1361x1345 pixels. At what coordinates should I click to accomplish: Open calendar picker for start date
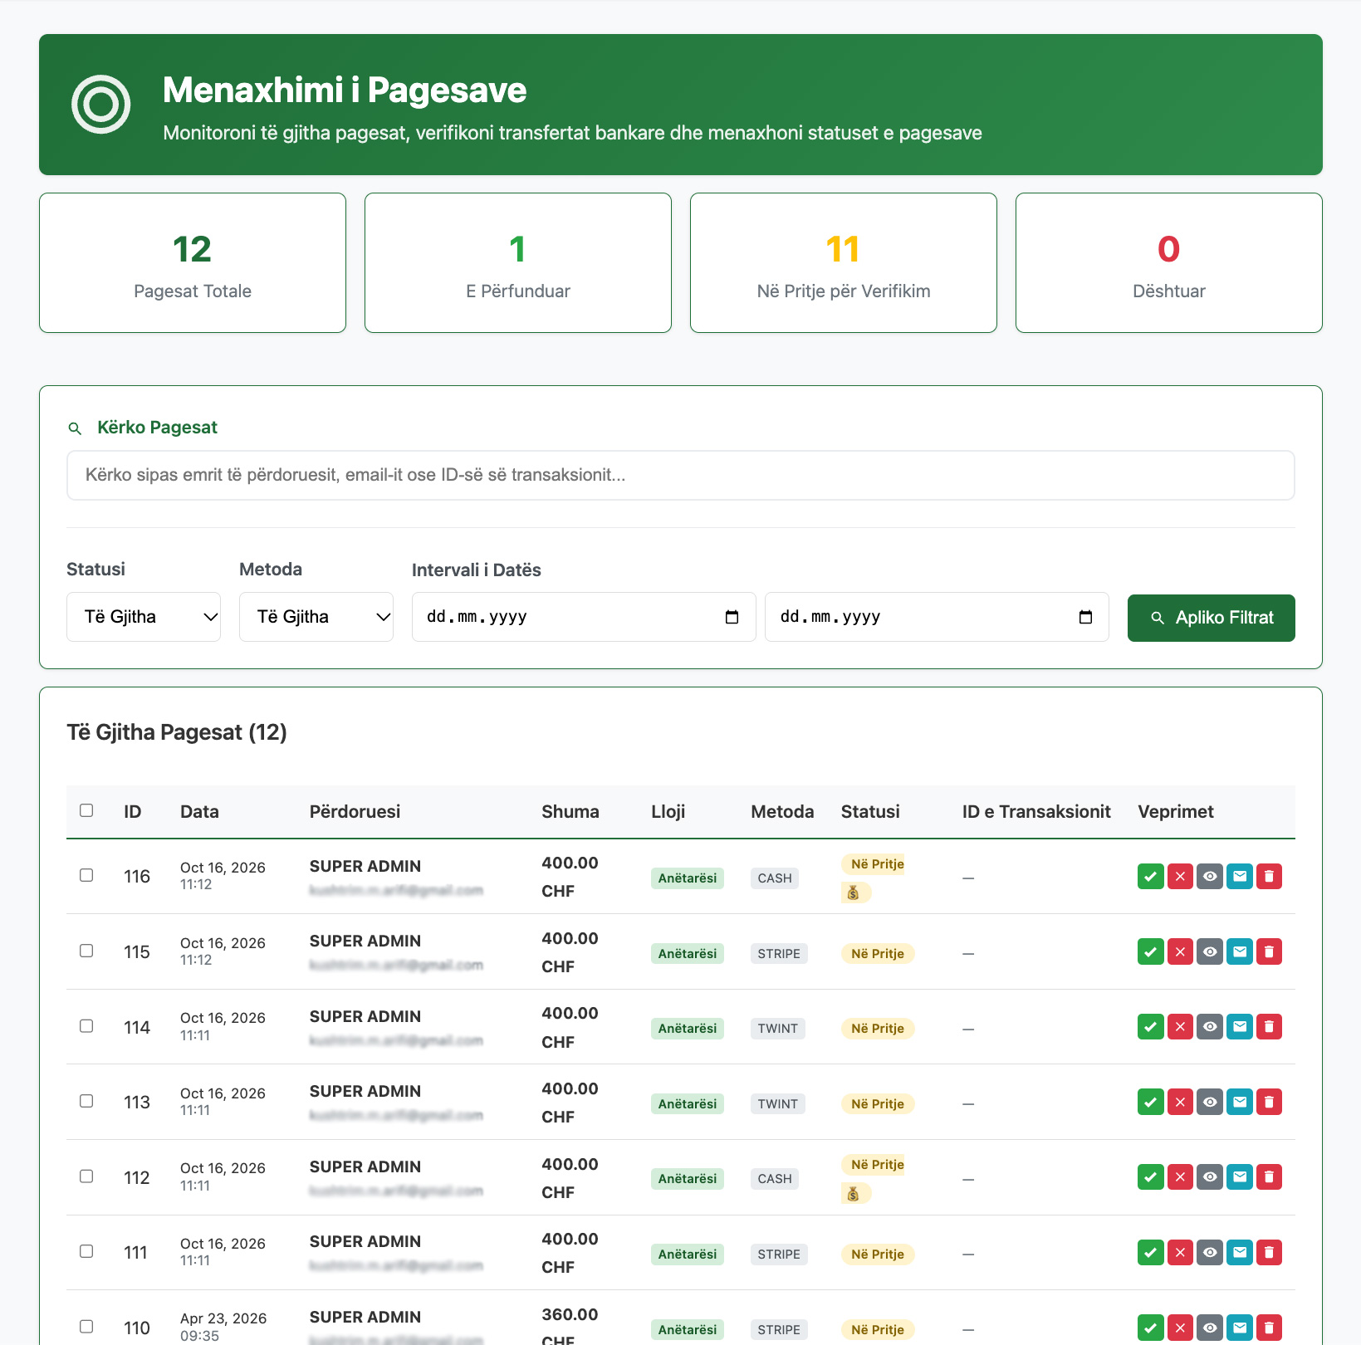(732, 617)
